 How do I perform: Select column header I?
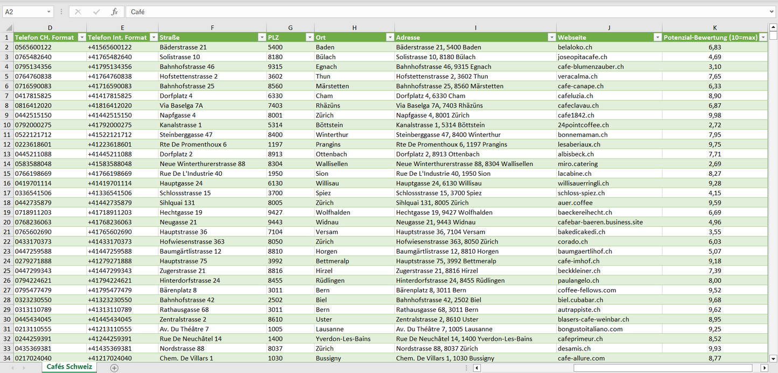(475, 28)
